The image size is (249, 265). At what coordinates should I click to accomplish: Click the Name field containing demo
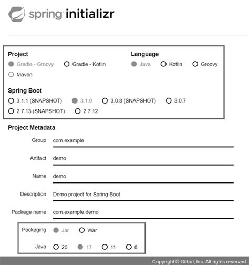pos(143,177)
